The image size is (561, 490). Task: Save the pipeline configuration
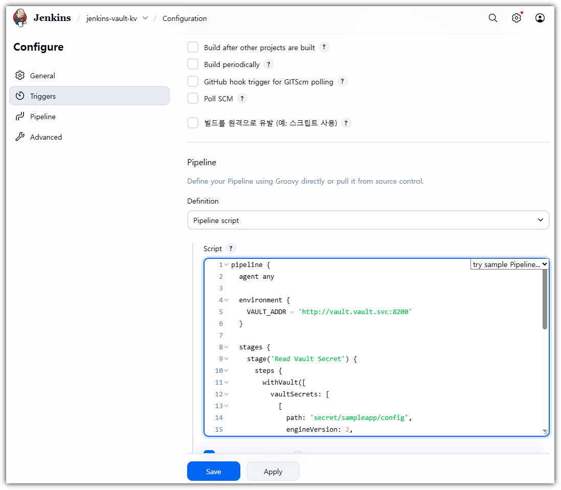coord(214,472)
